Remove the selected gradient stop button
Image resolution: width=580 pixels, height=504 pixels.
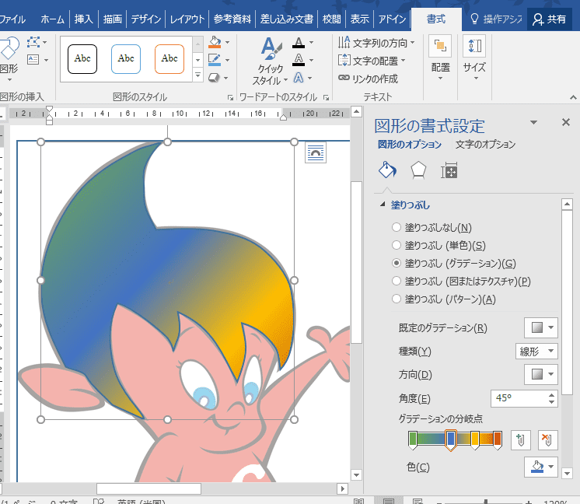548,440
